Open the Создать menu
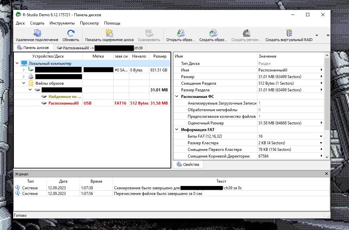349x230 pixels. pyautogui.click(x=37, y=23)
